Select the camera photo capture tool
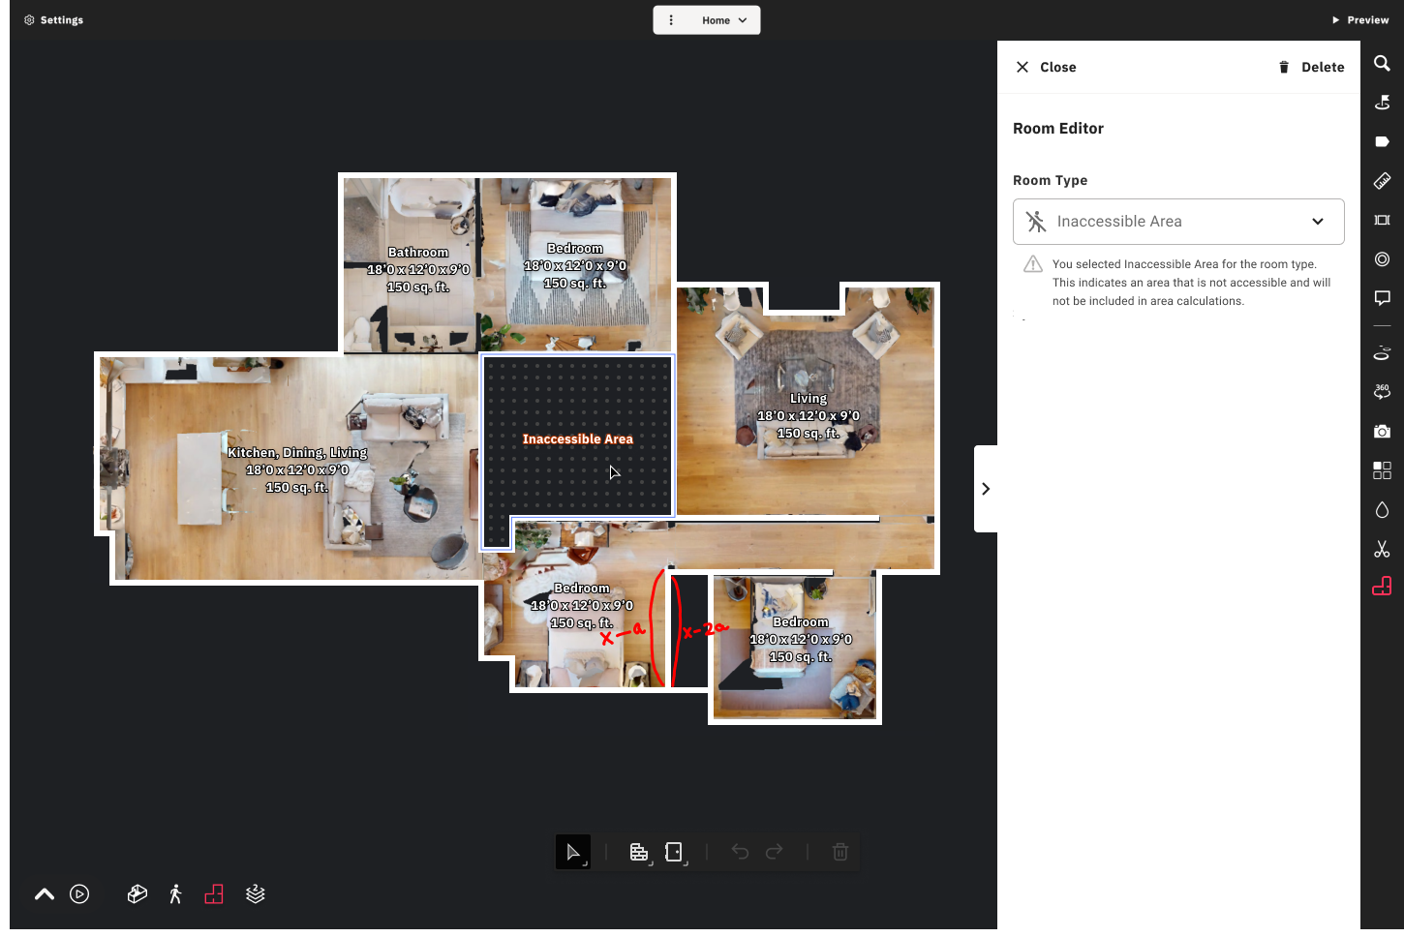The height and width of the screenshot is (937, 1404). pyautogui.click(x=1382, y=431)
